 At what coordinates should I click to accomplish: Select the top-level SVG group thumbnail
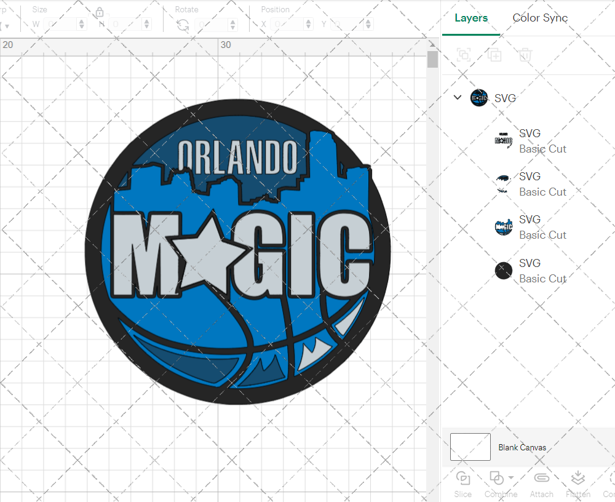[479, 98]
